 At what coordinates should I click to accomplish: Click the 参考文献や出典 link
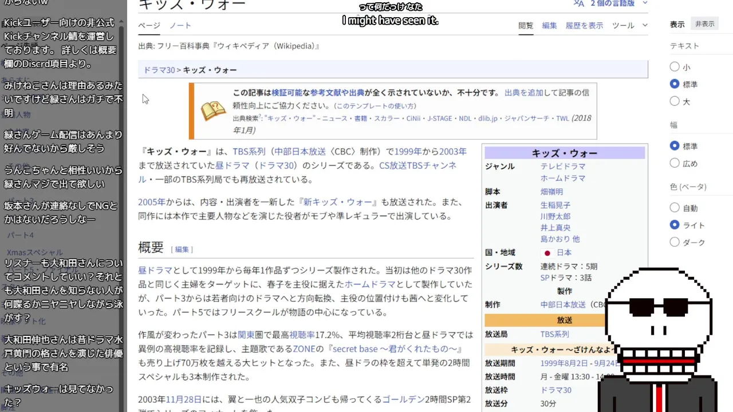click(337, 93)
